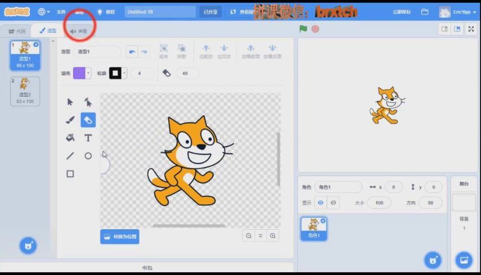Click the black outline color swatch
Viewport: 481px width, 275px height.
(115, 73)
